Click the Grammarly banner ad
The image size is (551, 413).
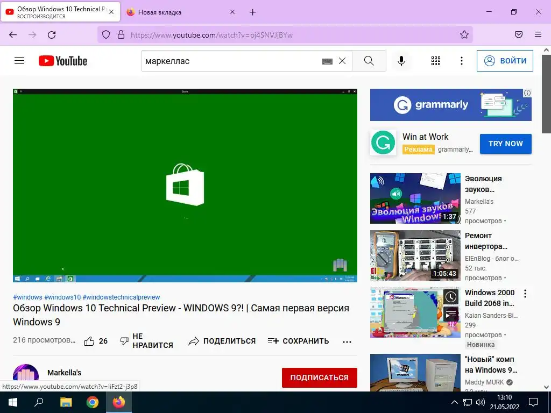coord(450,105)
